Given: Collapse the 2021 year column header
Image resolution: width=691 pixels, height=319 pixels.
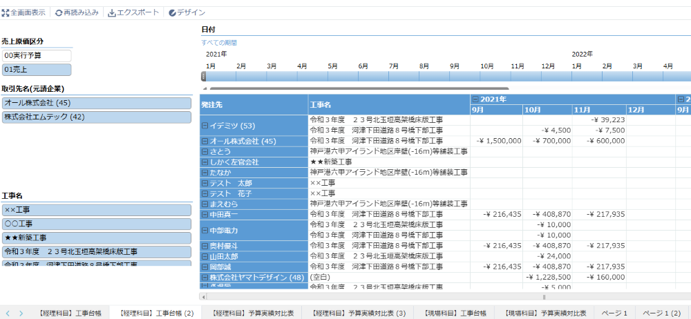Looking at the screenshot, I should [x=475, y=99].
